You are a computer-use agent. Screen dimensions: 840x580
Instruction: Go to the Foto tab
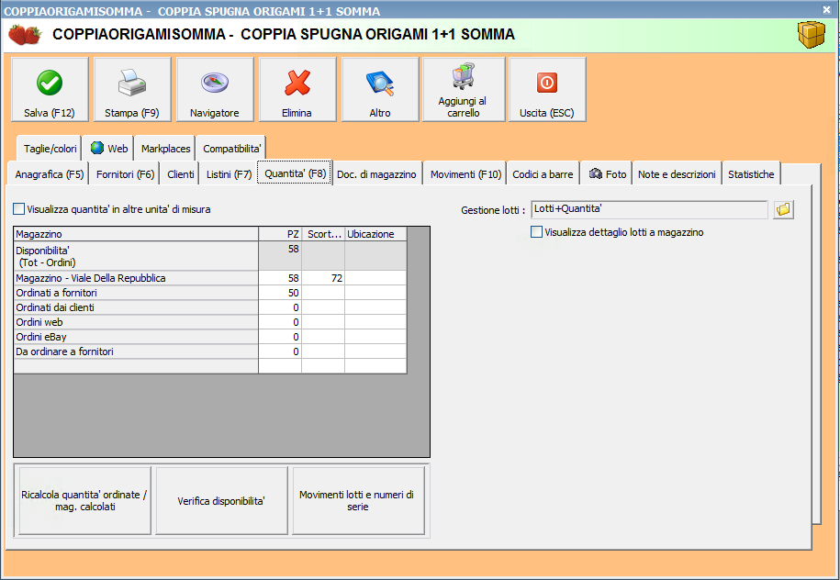(608, 174)
